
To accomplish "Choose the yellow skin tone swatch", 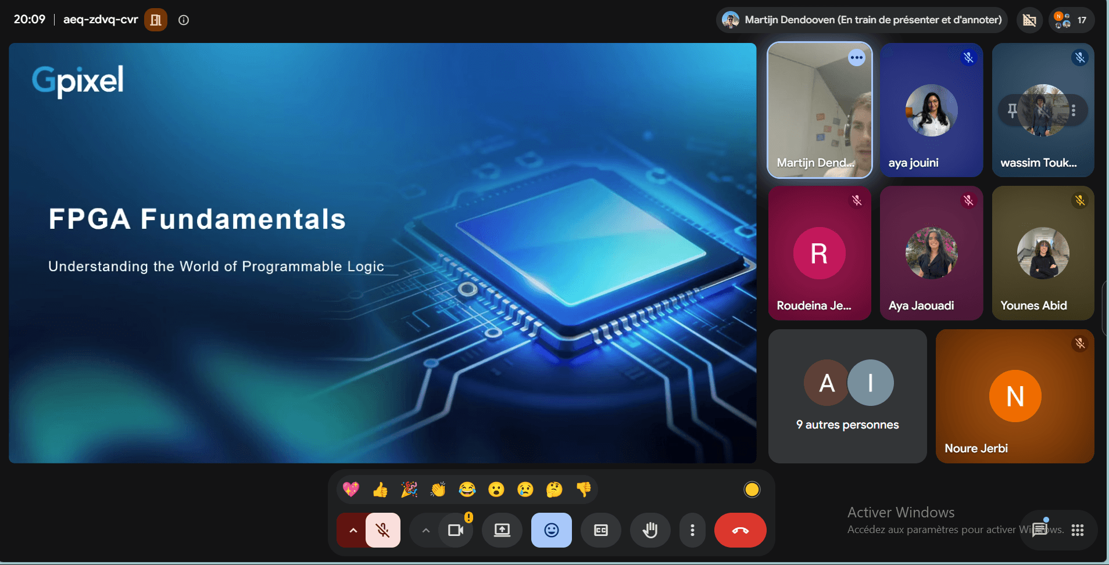I will 752,490.
